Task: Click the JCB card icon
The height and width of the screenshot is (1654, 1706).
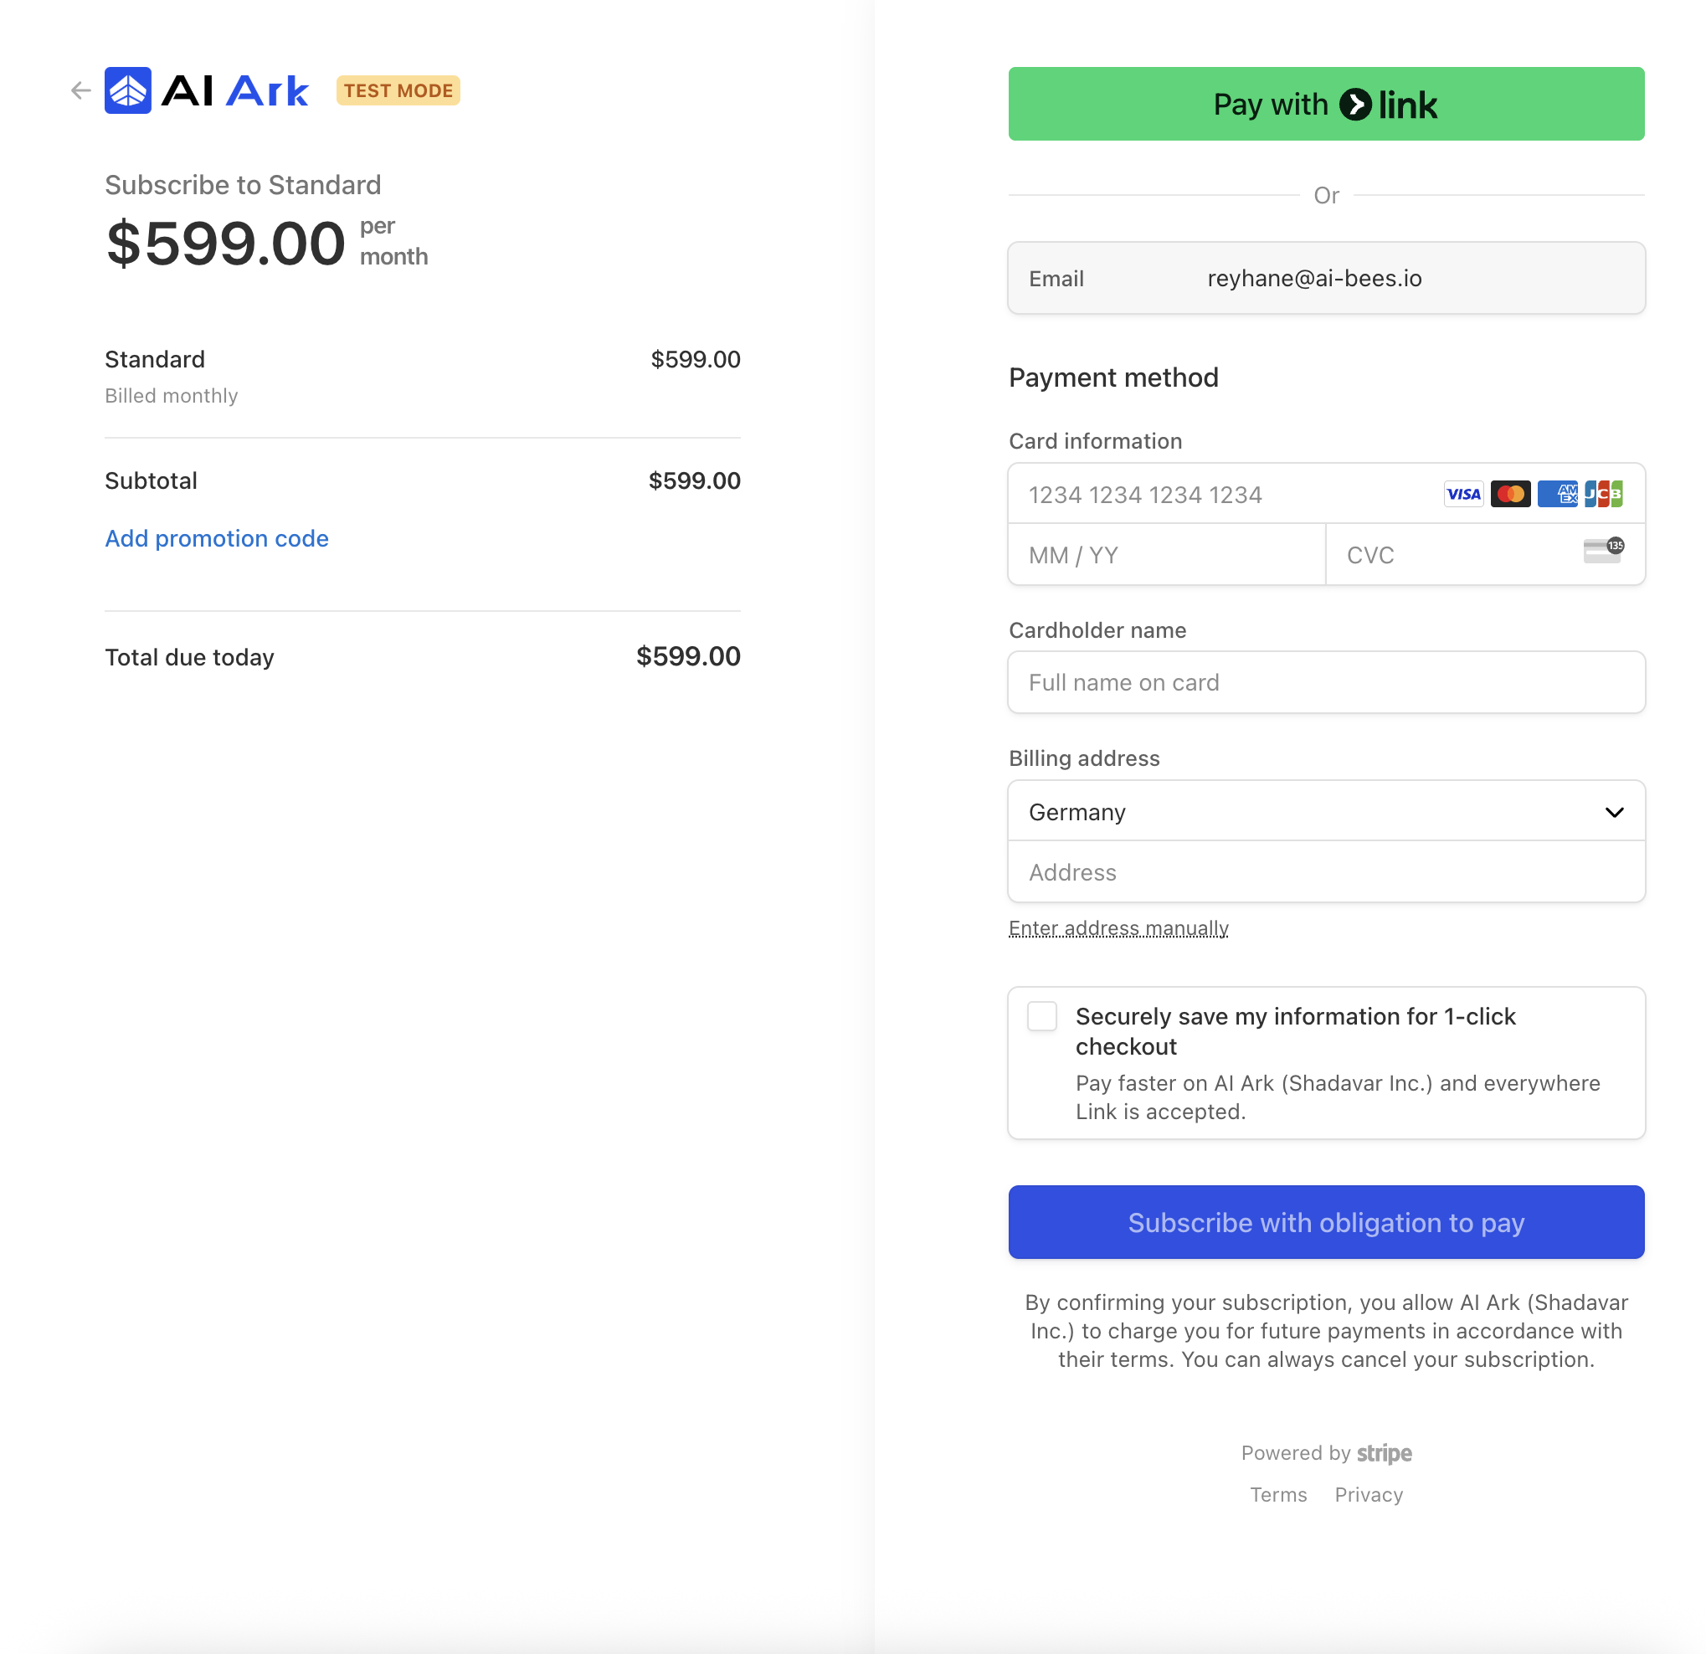Action: pos(1603,495)
